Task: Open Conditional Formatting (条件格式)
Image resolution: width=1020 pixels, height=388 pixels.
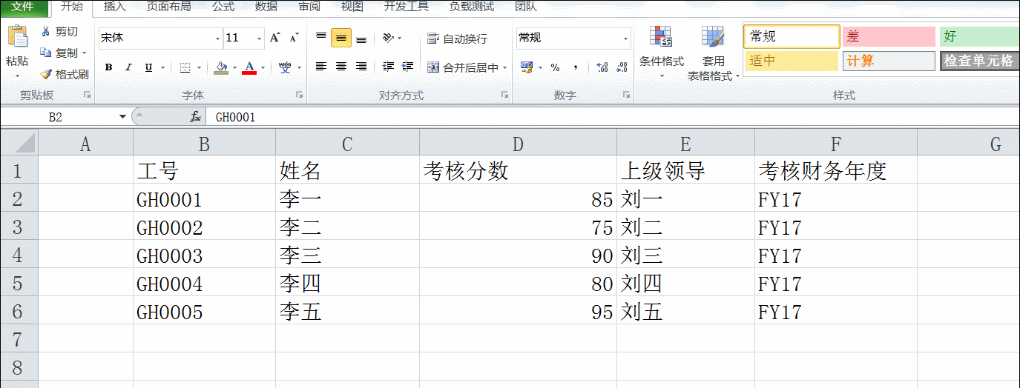Action: tap(662, 52)
